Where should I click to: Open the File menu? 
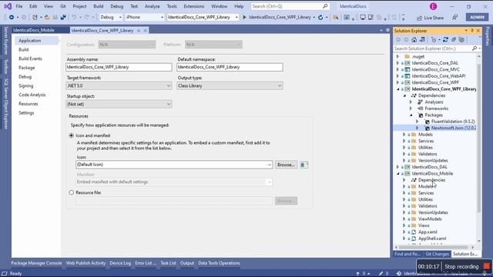(x=19, y=6)
